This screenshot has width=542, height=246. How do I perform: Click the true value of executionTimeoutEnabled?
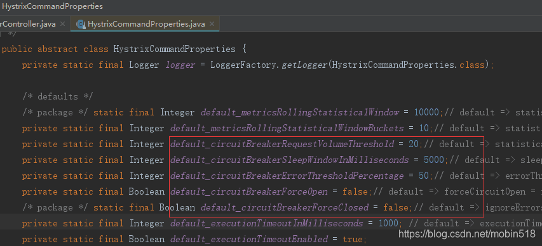[x=353, y=239]
